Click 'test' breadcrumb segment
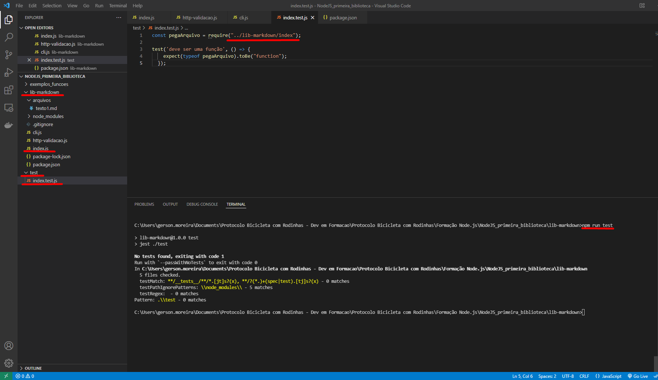 point(137,28)
